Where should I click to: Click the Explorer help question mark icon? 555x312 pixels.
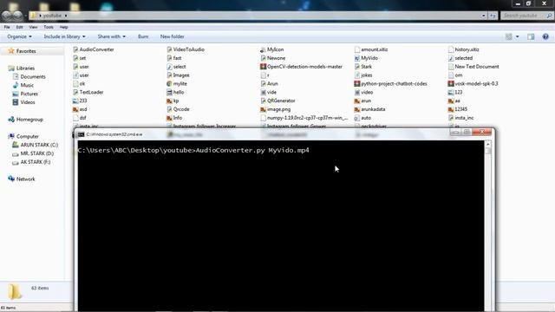coord(545,36)
